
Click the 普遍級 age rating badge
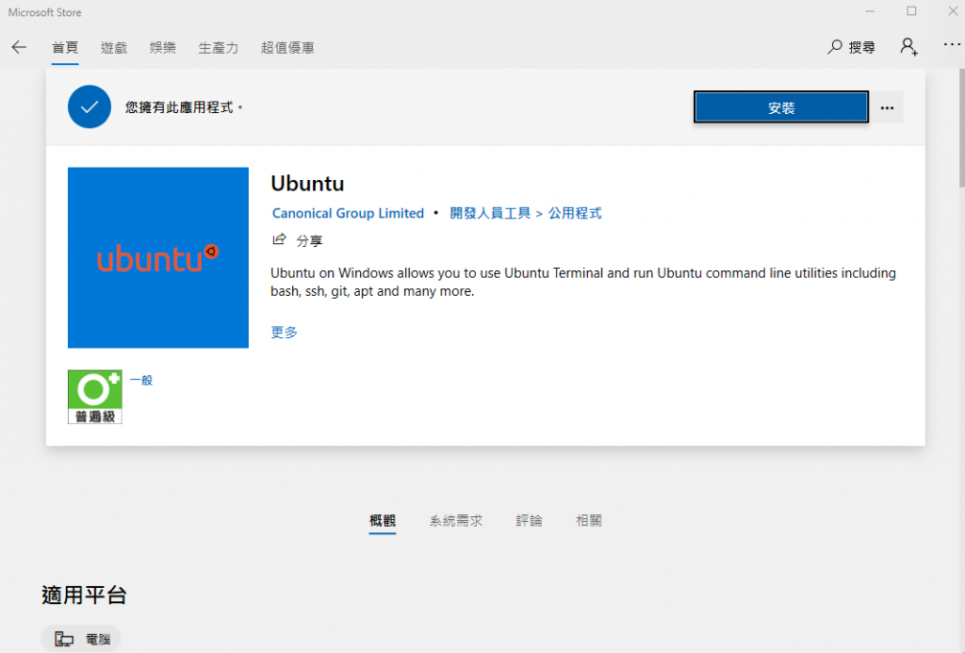point(95,397)
